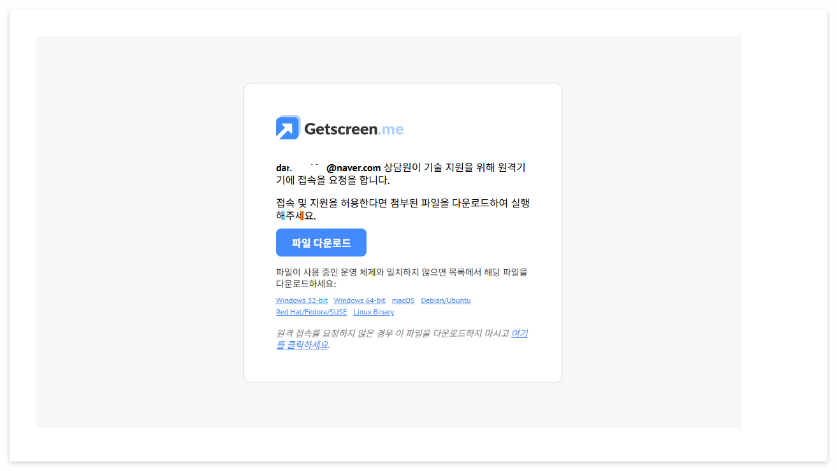837x471 pixels.
Task: Choose the Debian/Ubuntu download link
Action: 446,300
